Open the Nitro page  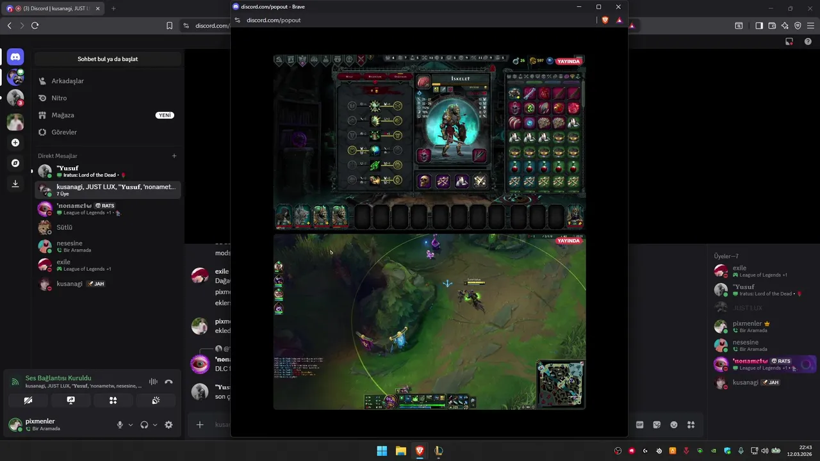point(108,98)
